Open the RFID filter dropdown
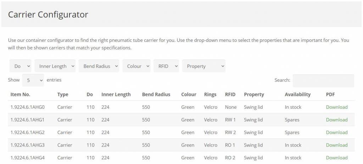The height and width of the screenshot is (164, 363). point(166,66)
